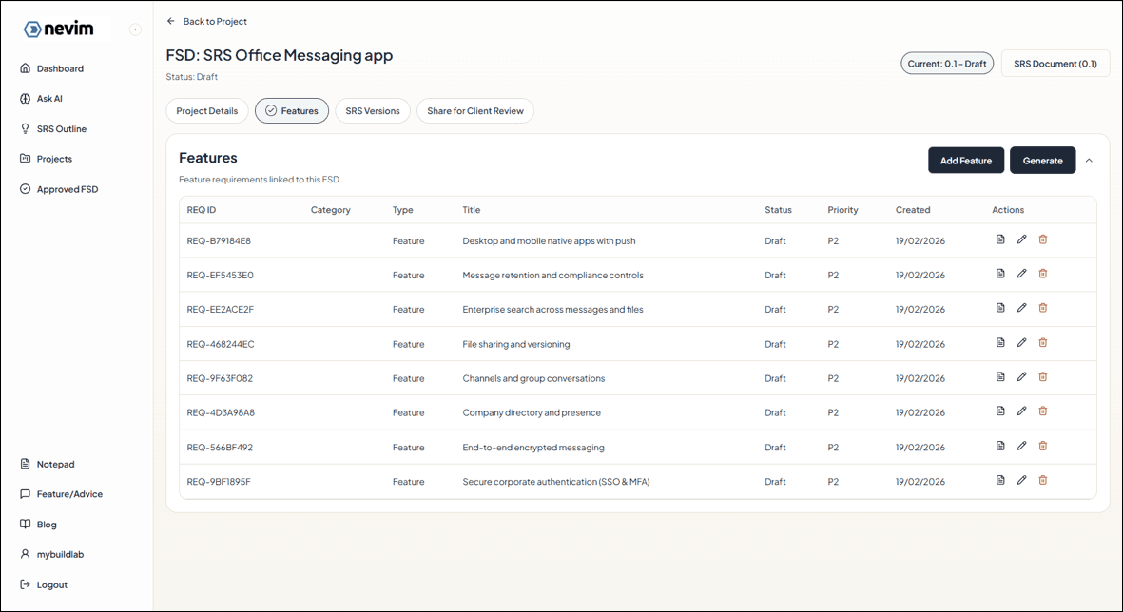Select Ask AI in the sidebar
The width and height of the screenshot is (1123, 612).
click(52, 98)
